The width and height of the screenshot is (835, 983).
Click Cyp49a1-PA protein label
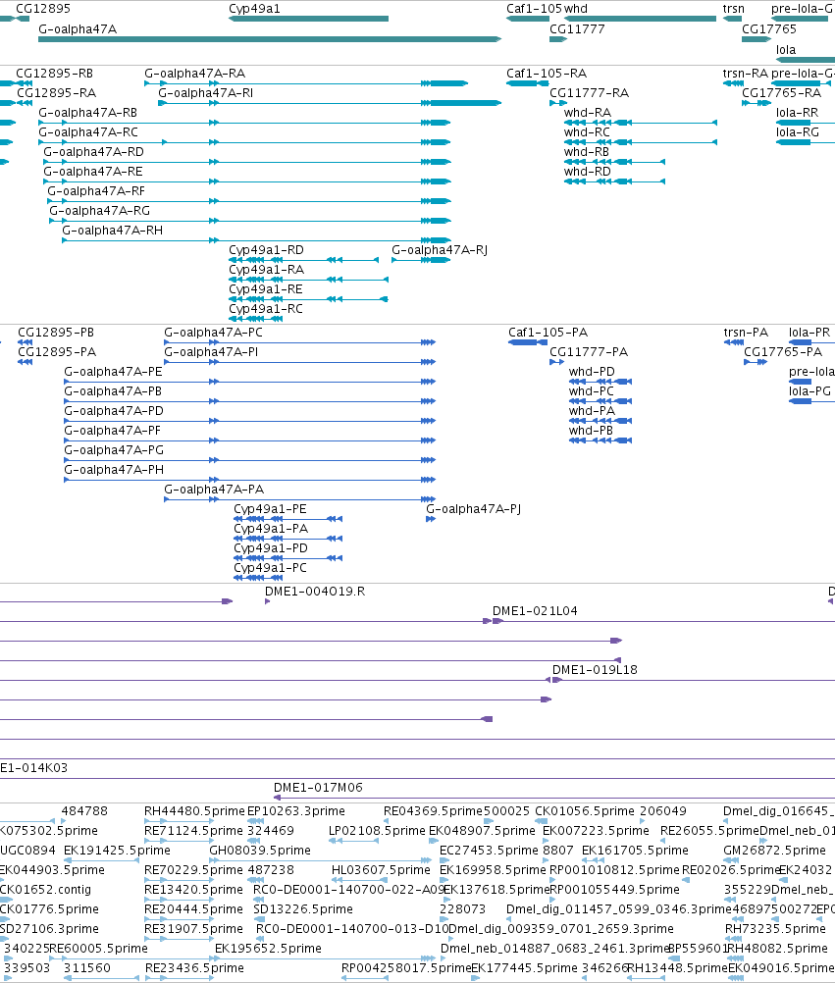[271, 529]
